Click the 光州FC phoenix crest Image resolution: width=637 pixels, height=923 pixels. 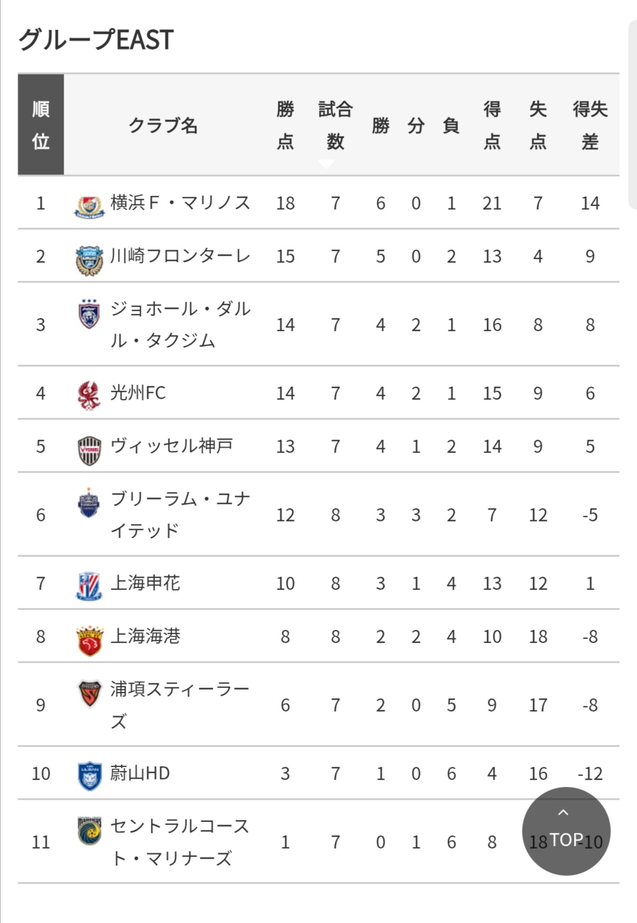pos(89,395)
